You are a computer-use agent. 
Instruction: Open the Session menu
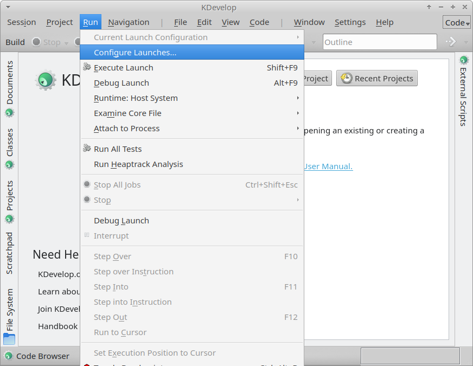21,22
